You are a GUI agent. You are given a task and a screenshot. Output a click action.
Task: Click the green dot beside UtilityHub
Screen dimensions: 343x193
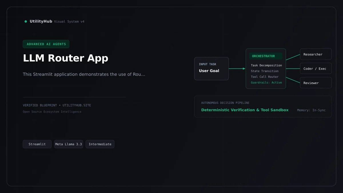[26, 21]
